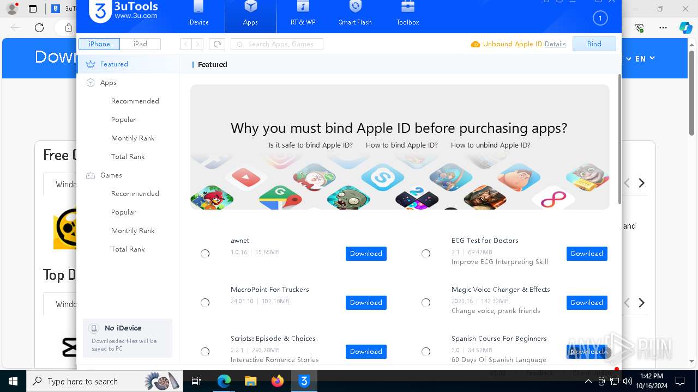Show hidden system tray icons

point(588,381)
